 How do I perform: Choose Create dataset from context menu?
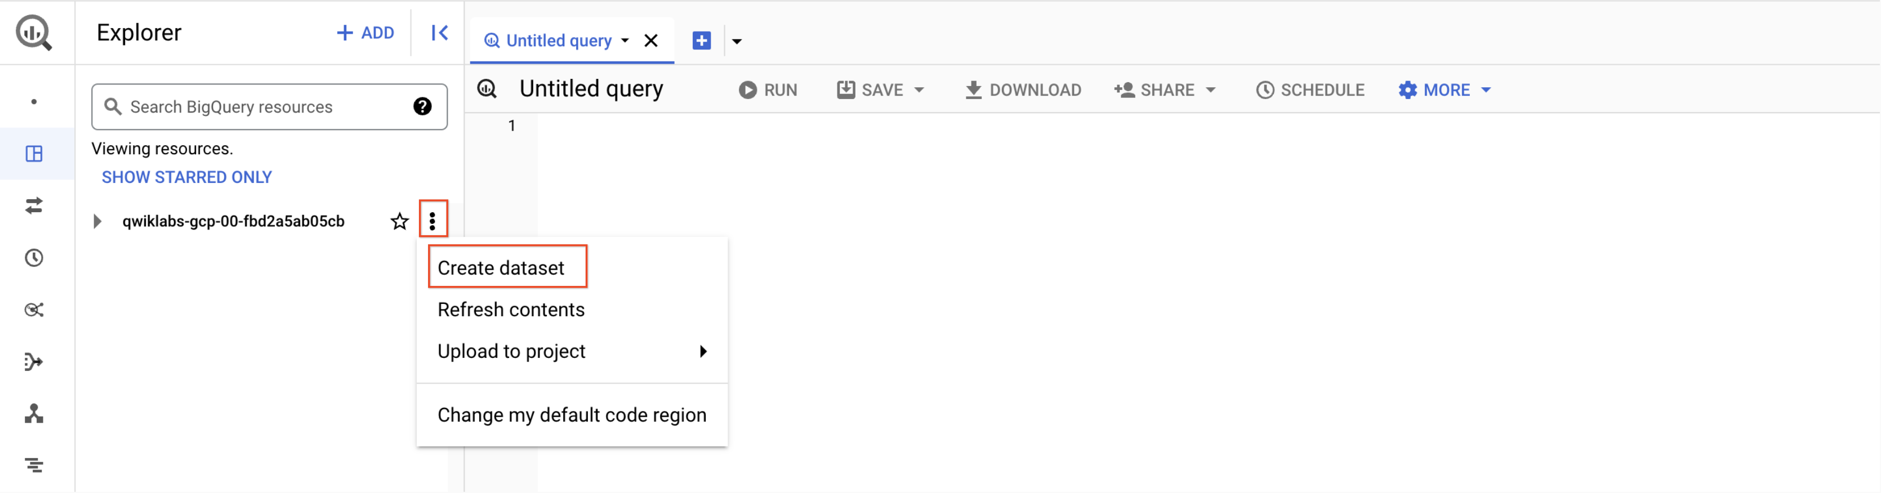point(501,268)
